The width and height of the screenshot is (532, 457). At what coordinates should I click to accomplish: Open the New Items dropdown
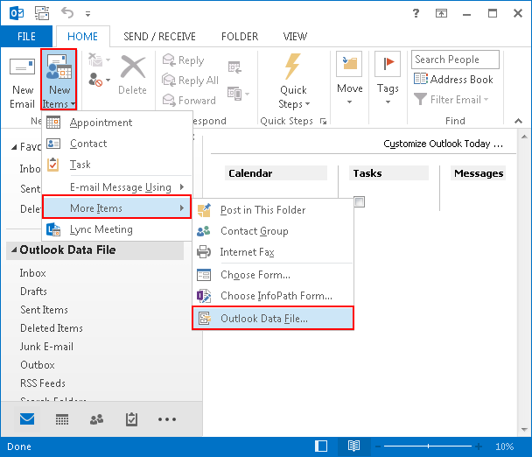59,80
